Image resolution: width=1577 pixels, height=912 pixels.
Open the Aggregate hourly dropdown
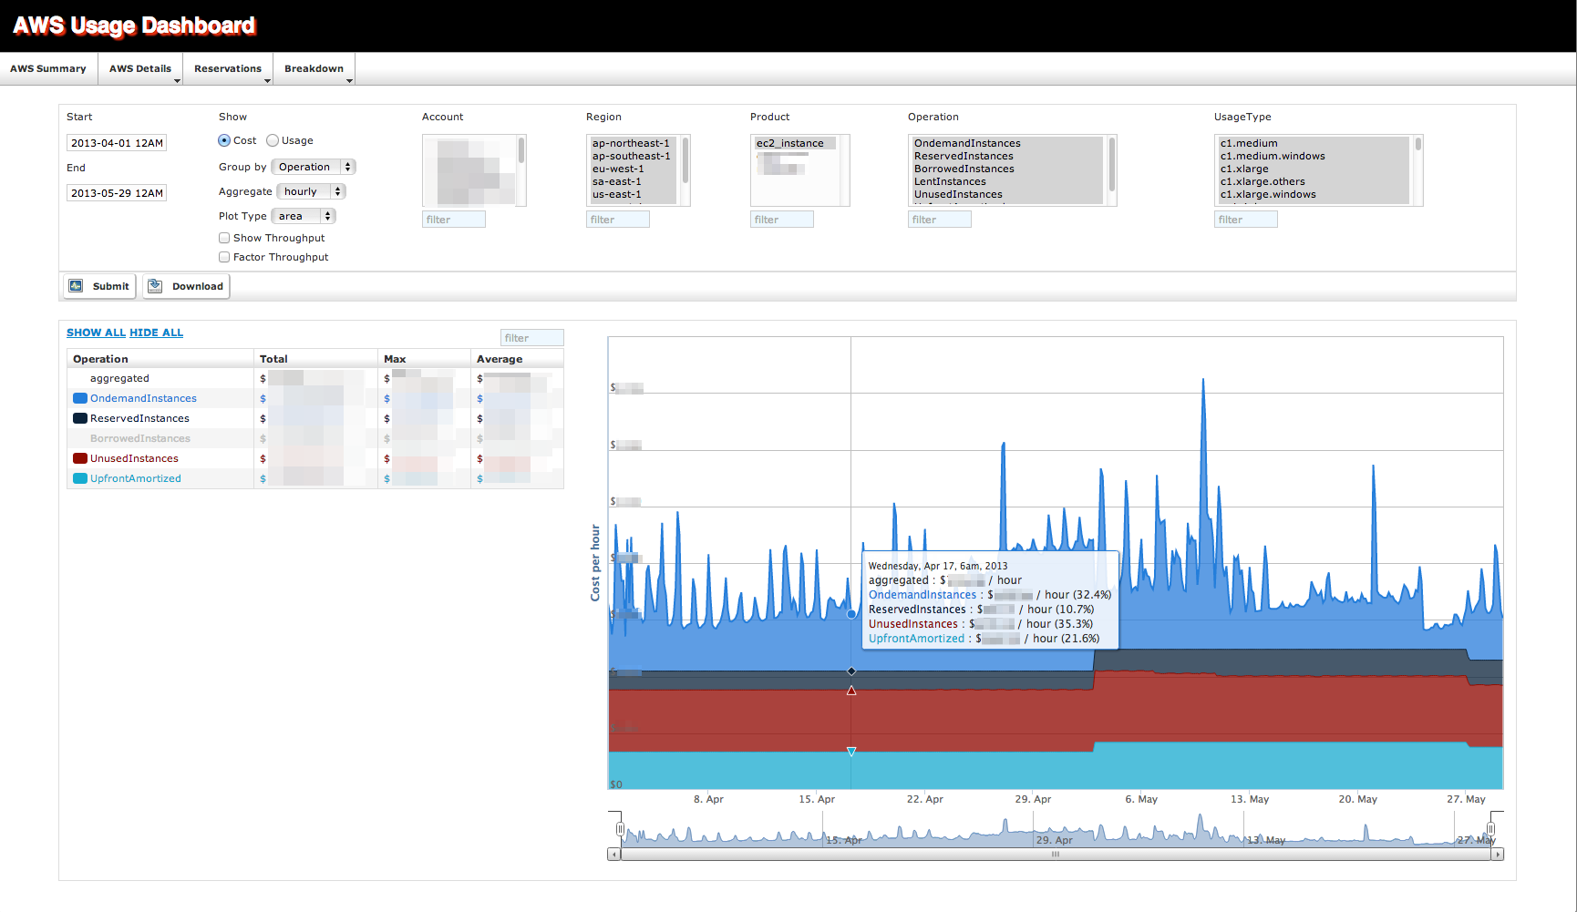312,191
